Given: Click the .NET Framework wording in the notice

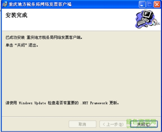Looking at the screenshot, I should click(x=94, y=103).
